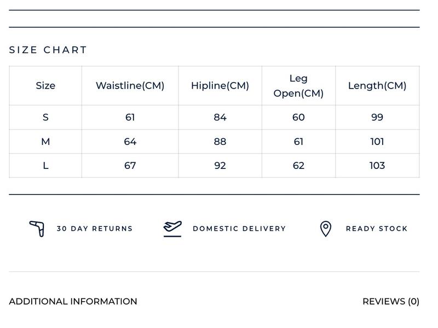The image size is (438, 328).
Task: Select the Hipline(CM) column header
Action: click(220, 86)
